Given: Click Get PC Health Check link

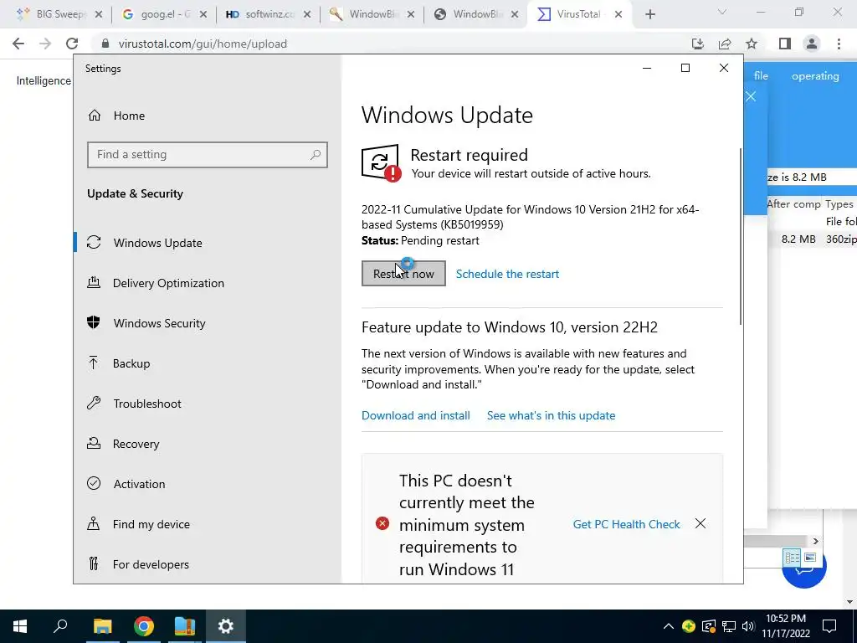Looking at the screenshot, I should tap(626, 524).
